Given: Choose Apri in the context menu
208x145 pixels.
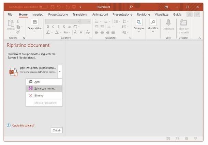Looking at the screenshot, I should coord(44,82).
